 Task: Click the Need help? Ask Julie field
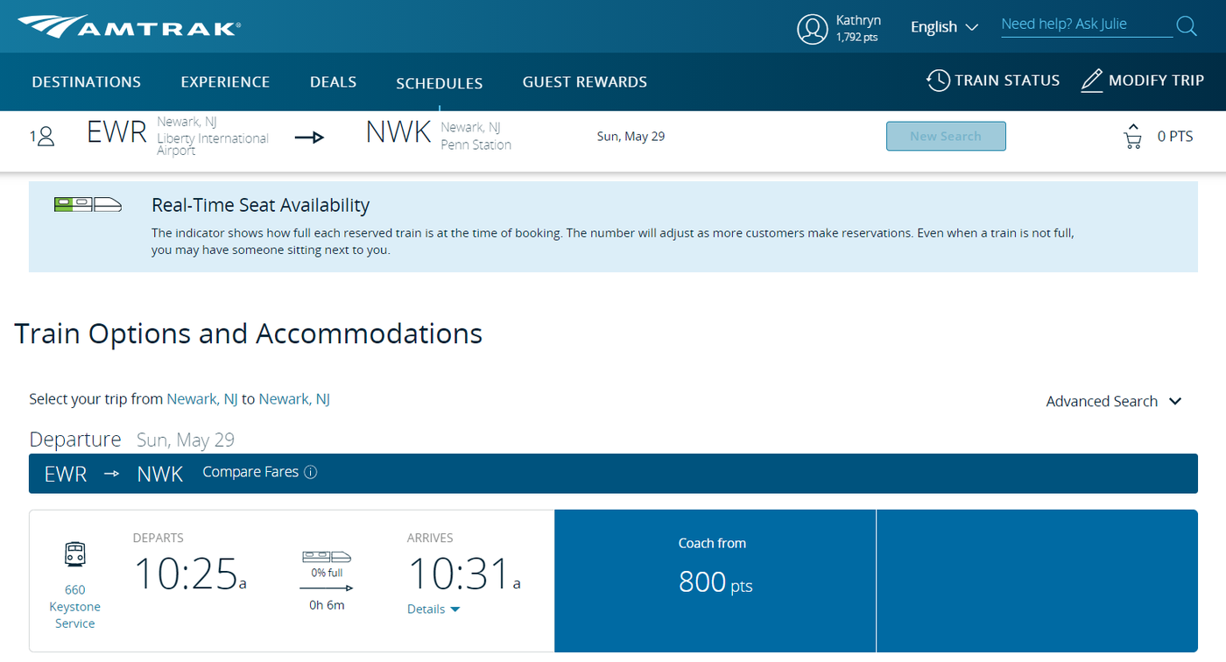(1087, 25)
